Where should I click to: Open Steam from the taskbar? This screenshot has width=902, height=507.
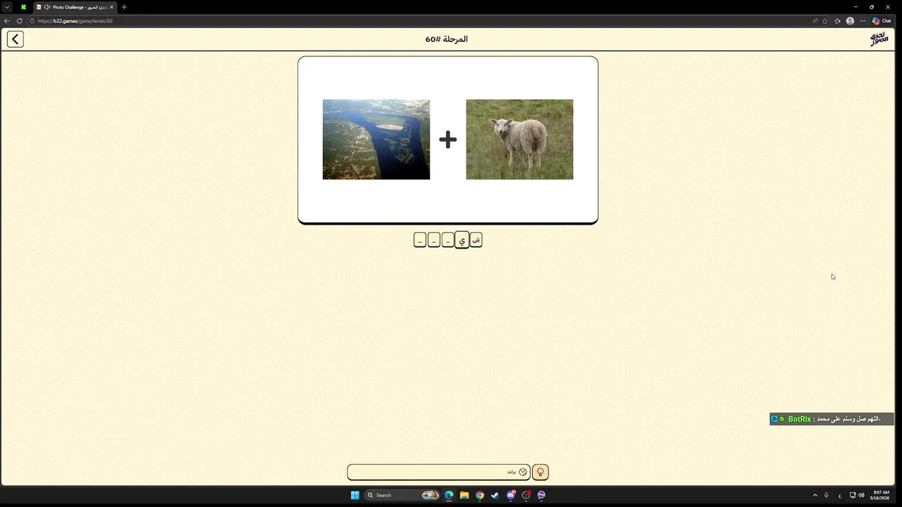(x=495, y=495)
